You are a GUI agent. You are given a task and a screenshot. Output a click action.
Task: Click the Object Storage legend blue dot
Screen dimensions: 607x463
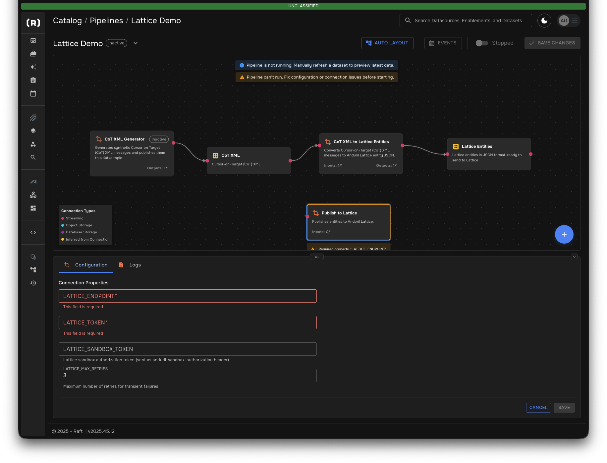(63, 225)
